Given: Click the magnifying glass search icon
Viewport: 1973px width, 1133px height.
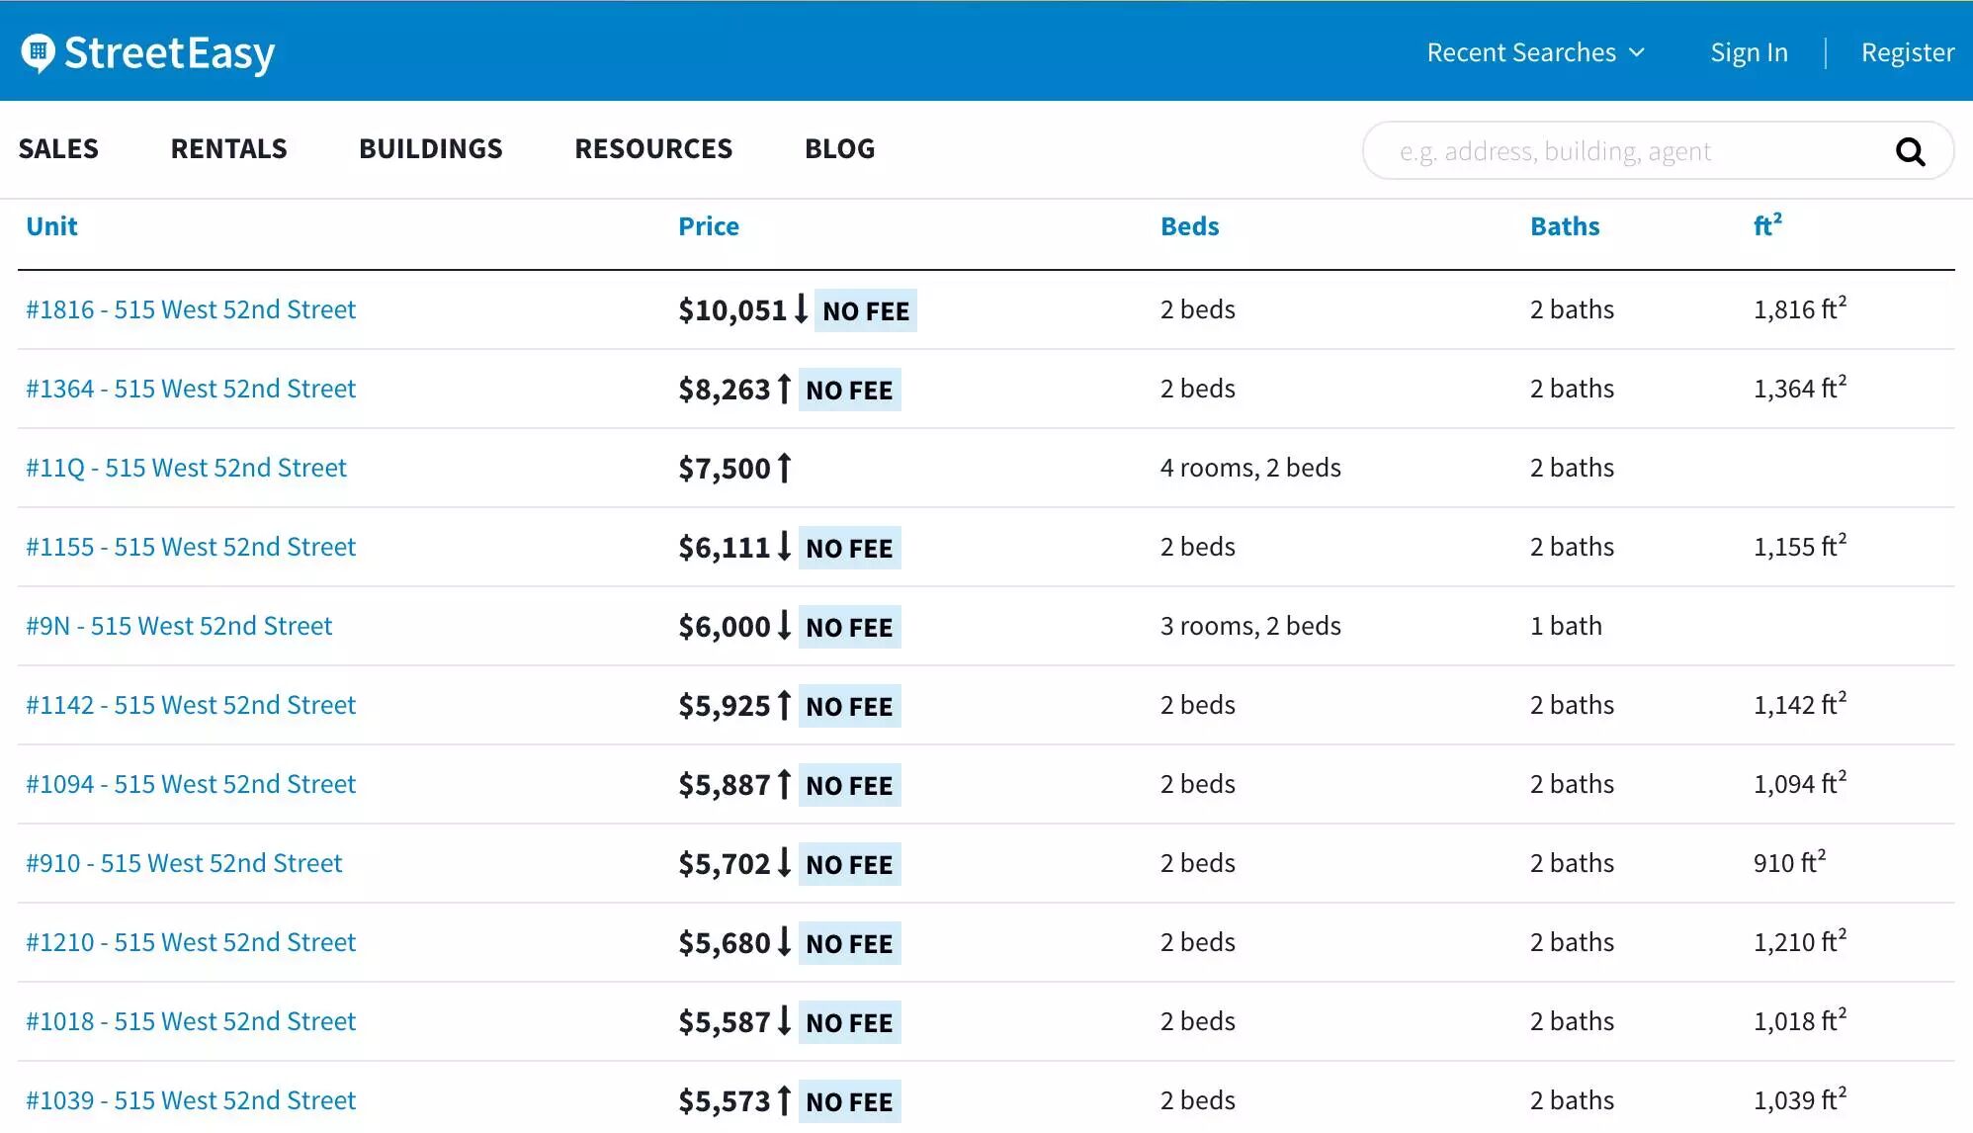Looking at the screenshot, I should pyautogui.click(x=1910, y=152).
